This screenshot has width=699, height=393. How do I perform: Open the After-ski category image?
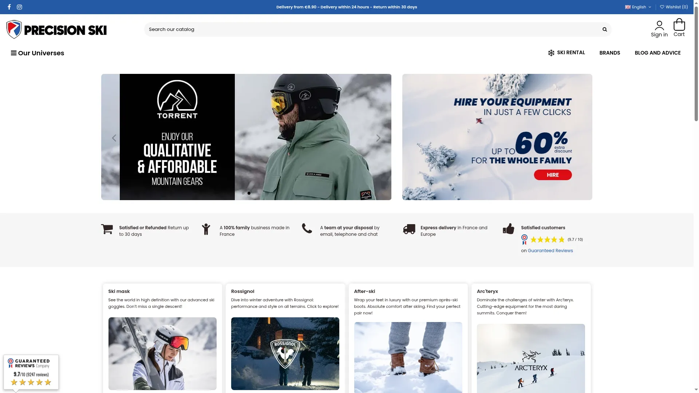pyautogui.click(x=408, y=357)
